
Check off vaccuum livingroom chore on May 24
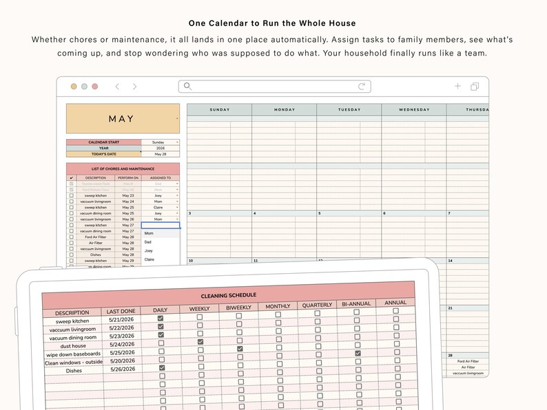point(72,202)
